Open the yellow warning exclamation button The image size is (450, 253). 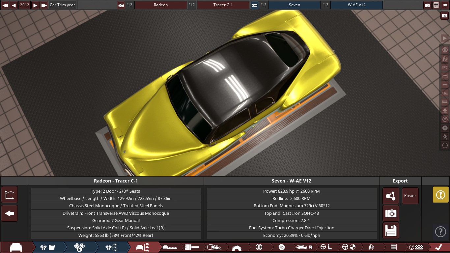tap(440, 194)
